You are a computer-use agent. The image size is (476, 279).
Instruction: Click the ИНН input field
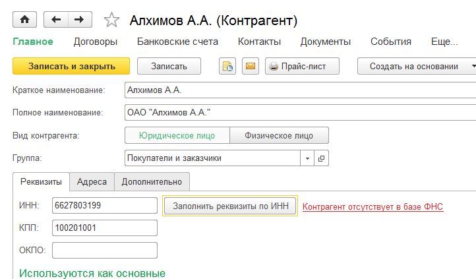[104, 206]
